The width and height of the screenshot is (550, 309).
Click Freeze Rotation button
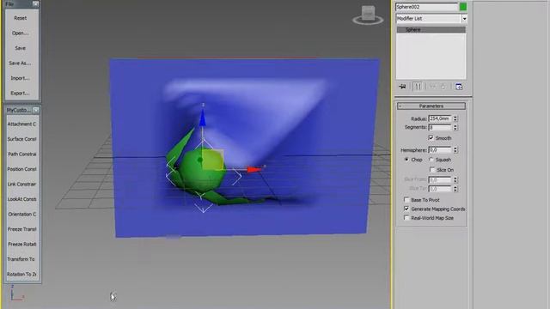[21, 245]
